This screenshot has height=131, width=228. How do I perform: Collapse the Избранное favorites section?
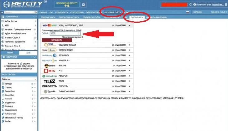(x=36, y=57)
